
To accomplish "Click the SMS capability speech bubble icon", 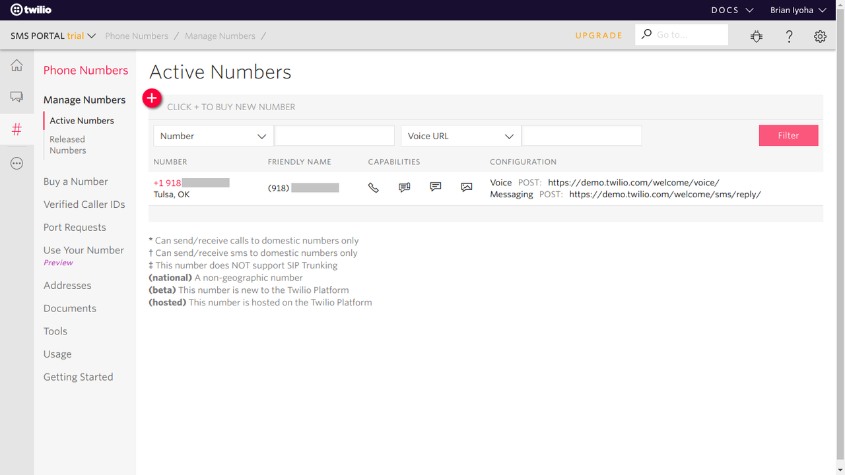I will (436, 187).
